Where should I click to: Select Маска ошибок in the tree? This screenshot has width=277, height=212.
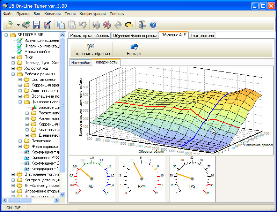pyautogui.click(x=37, y=52)
